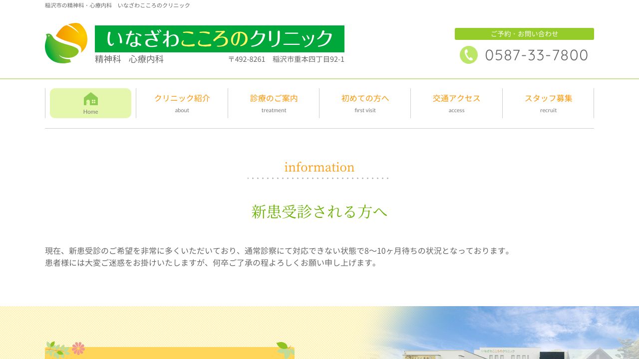Click the green phone receiver icon

(x=469, y=55)
